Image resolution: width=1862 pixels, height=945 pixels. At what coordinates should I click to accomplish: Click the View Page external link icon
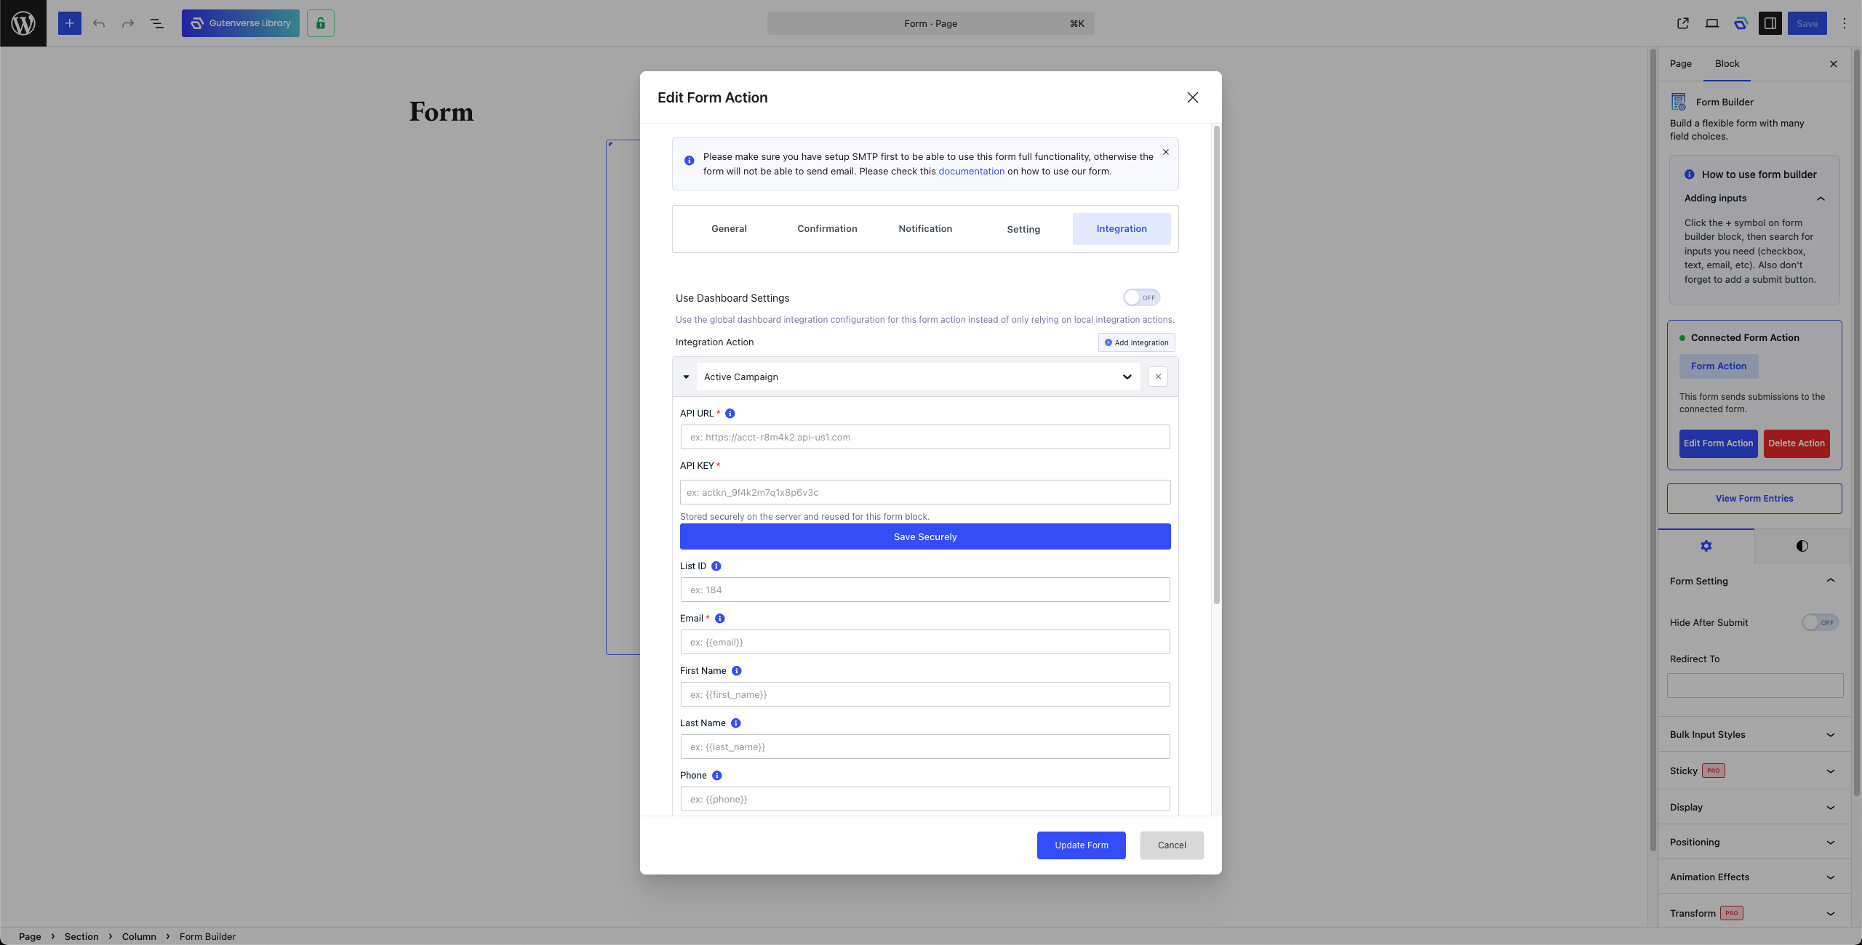(1683, 23)
